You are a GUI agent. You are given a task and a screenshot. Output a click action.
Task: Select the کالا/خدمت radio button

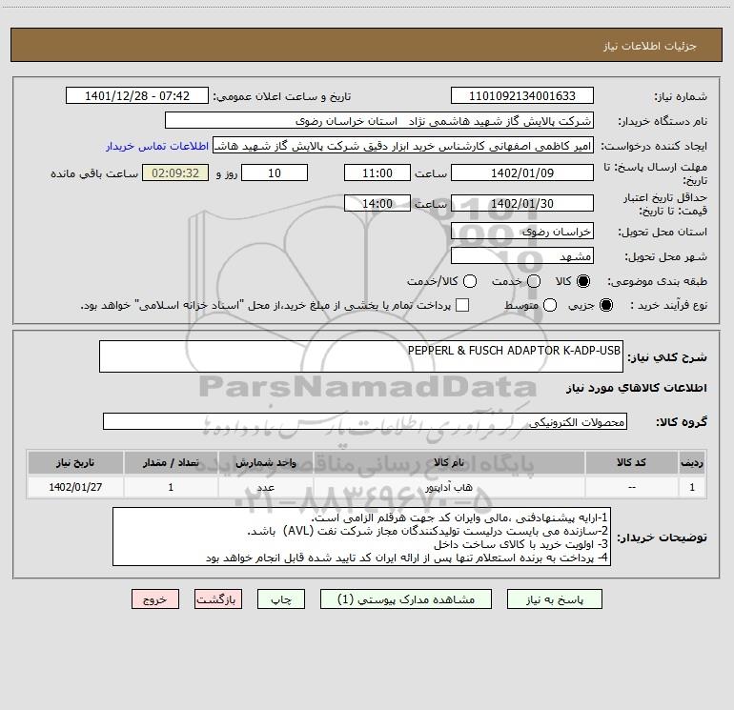pos(470,281)
